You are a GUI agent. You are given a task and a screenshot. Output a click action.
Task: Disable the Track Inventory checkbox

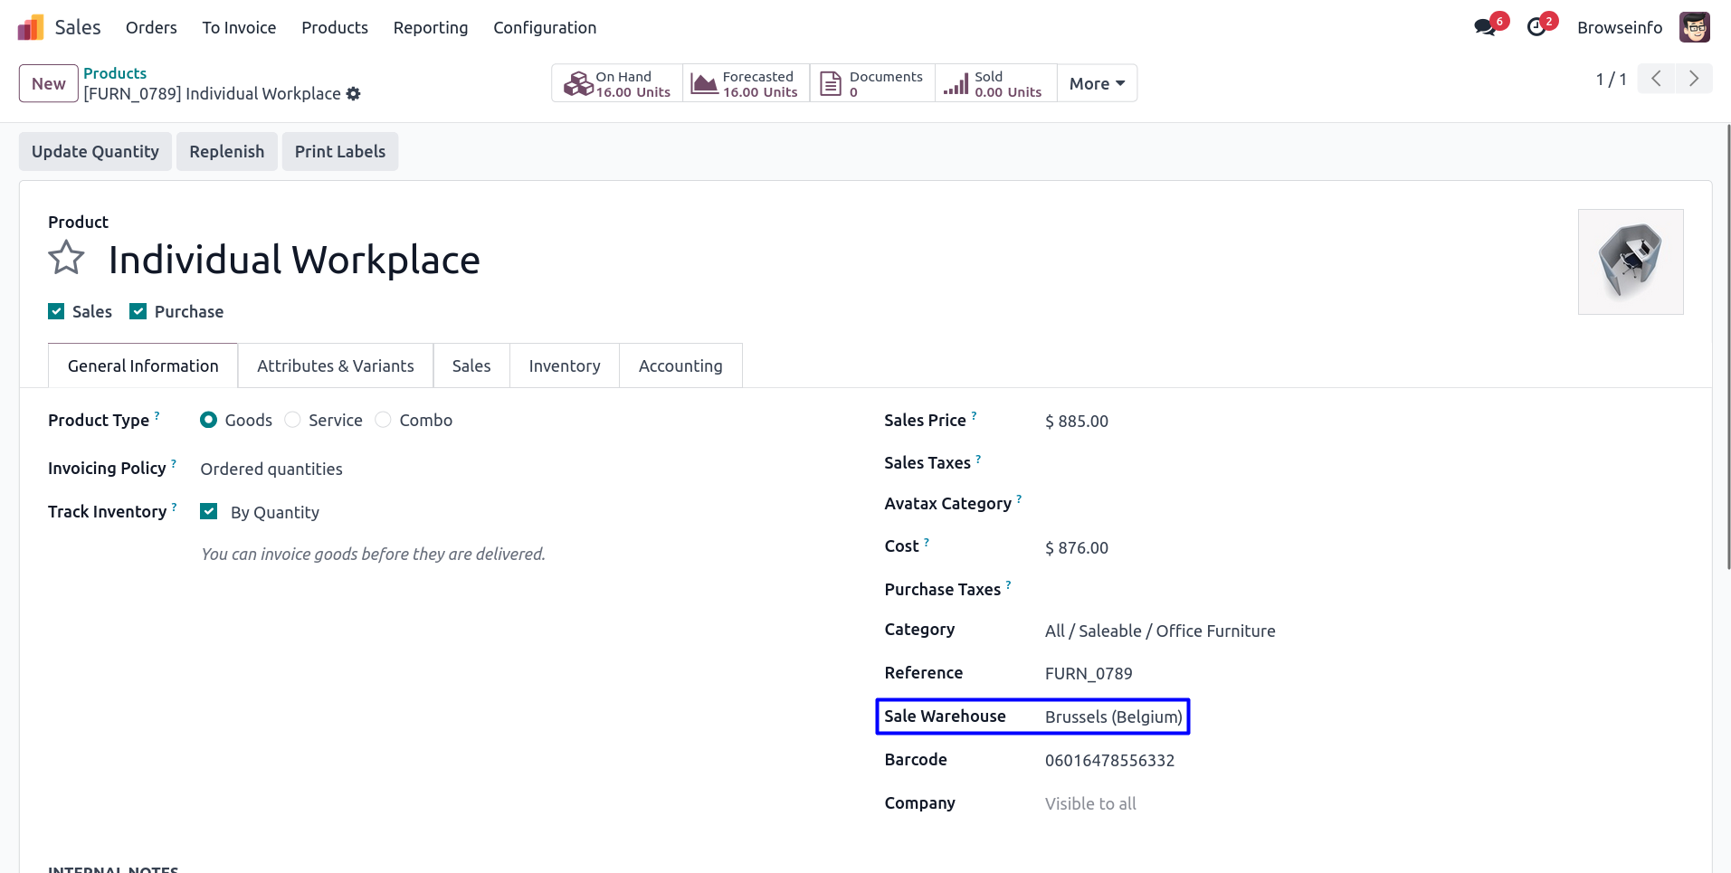[209, 511]
